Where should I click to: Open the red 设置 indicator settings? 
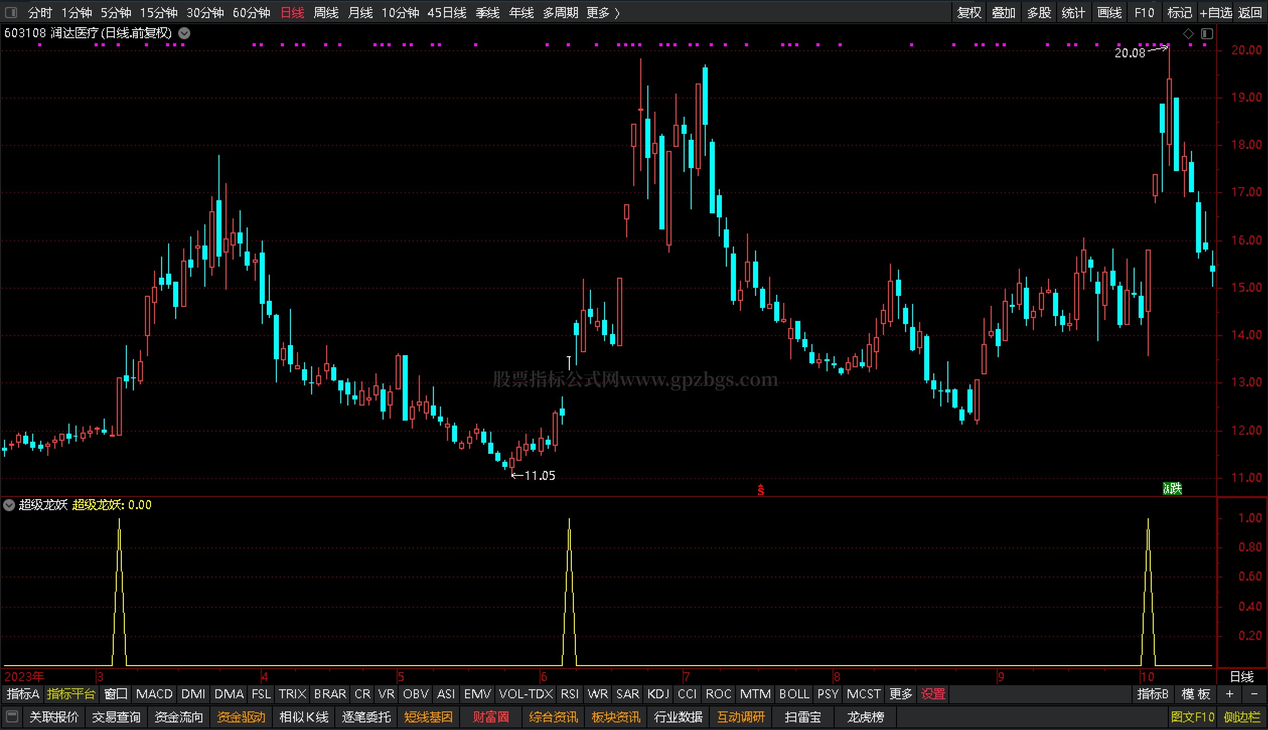[933, 694]
